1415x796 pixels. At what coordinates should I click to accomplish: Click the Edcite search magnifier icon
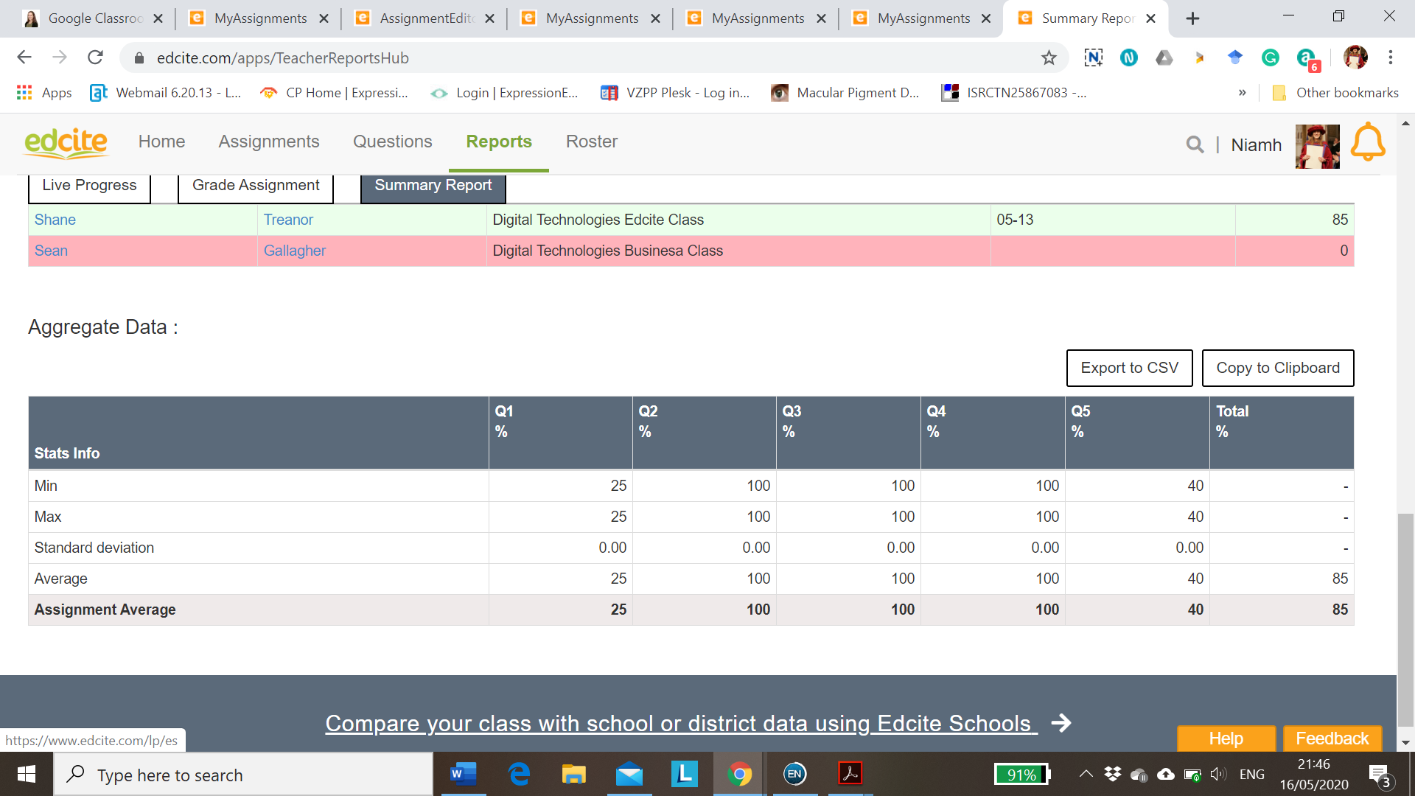tap(1195, 145)
